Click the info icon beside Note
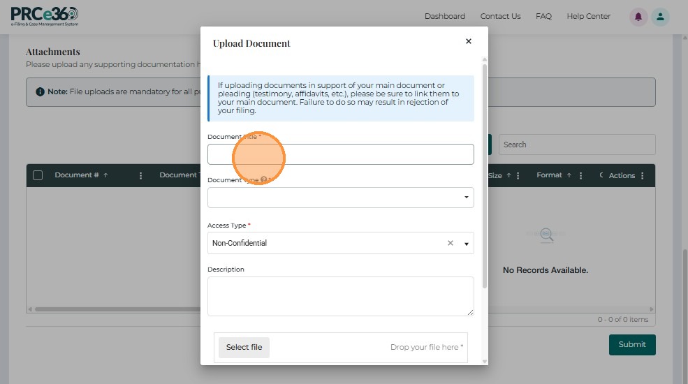The image size is (688, 384). 40,91
